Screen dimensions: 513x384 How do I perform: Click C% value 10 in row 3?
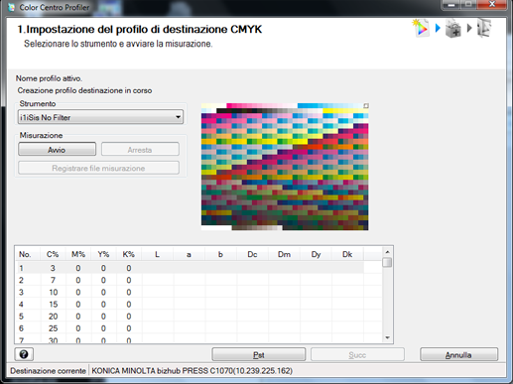[x=53, y=292]
